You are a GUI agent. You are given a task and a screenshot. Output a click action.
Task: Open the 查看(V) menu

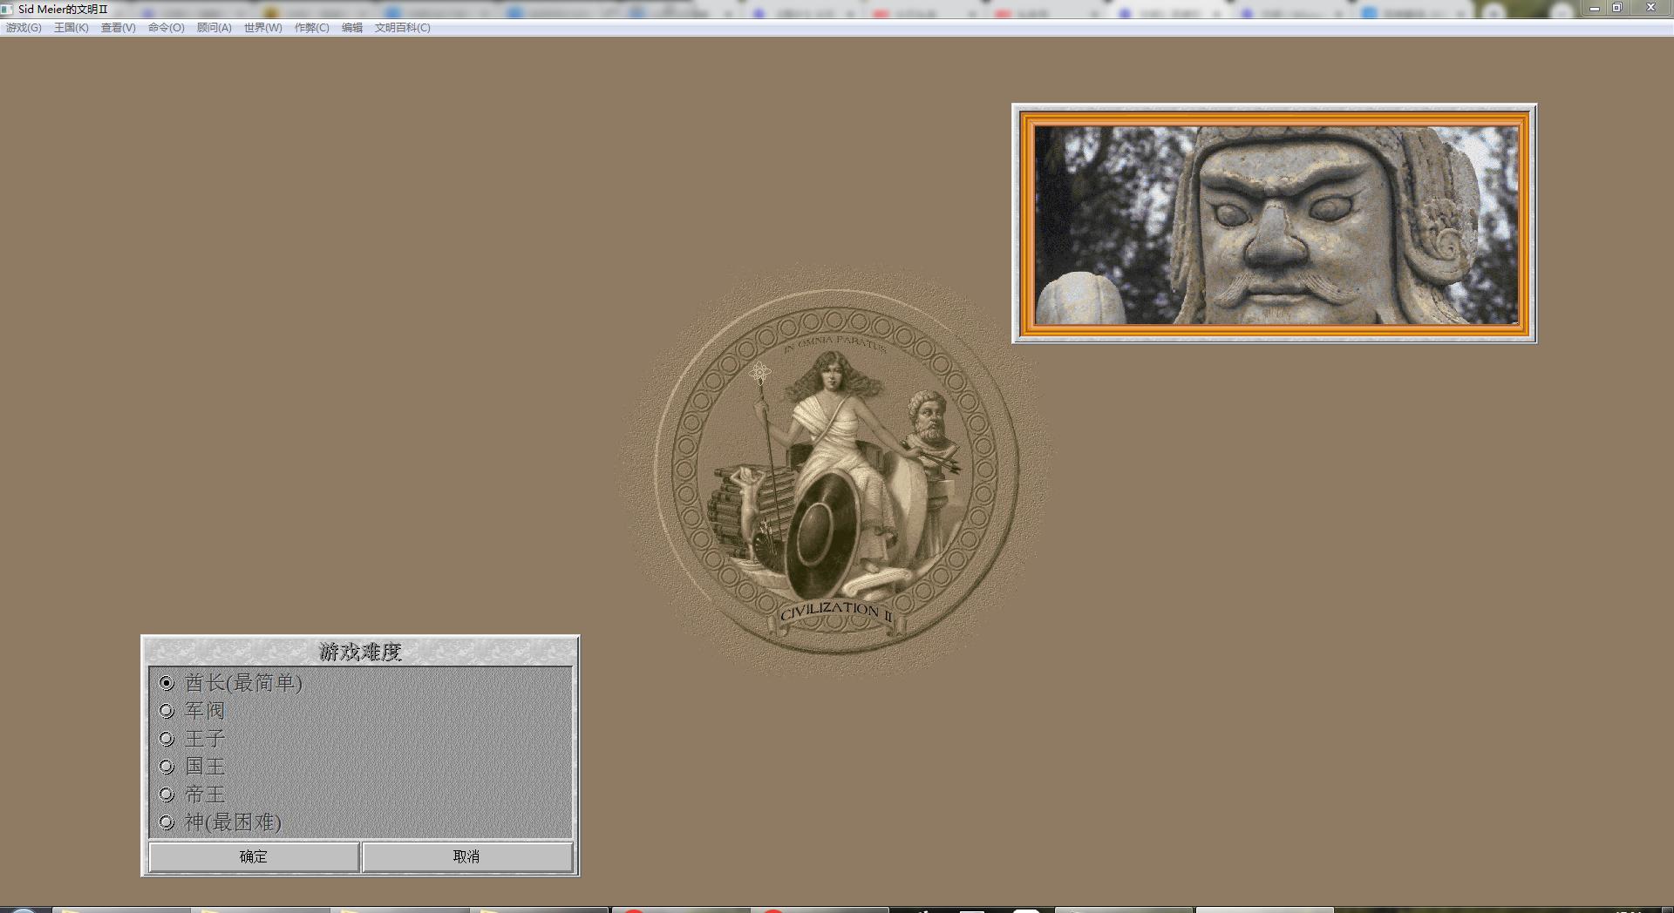118,28
